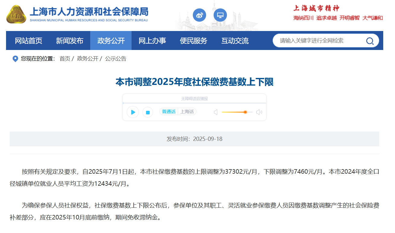Open the 网上办事 menu
The image size is (395, 233).
[152, 41]
